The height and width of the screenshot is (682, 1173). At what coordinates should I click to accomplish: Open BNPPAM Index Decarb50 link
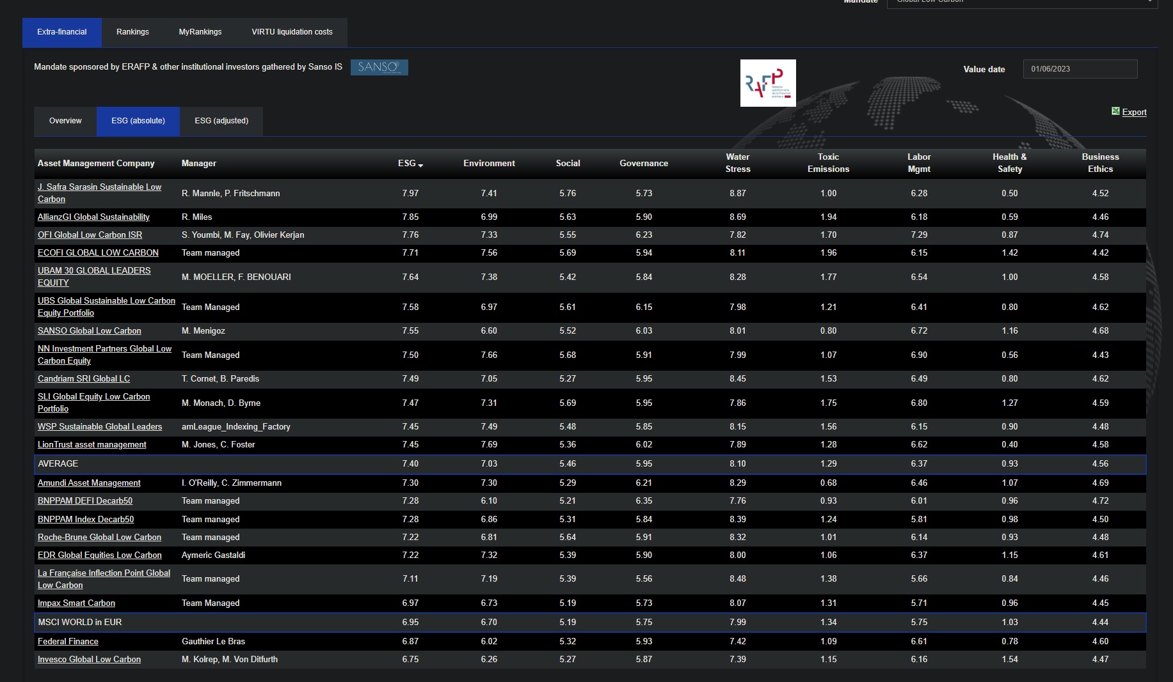tap(86, 520)
